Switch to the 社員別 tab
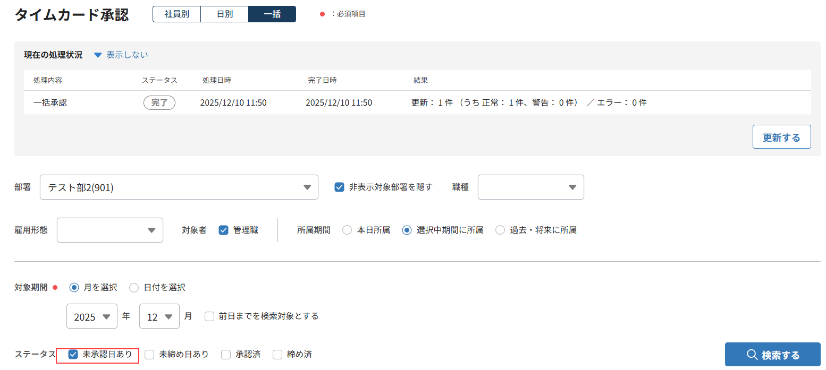Image resolution: width=826 pixels, height=370 pixels. 176,14
